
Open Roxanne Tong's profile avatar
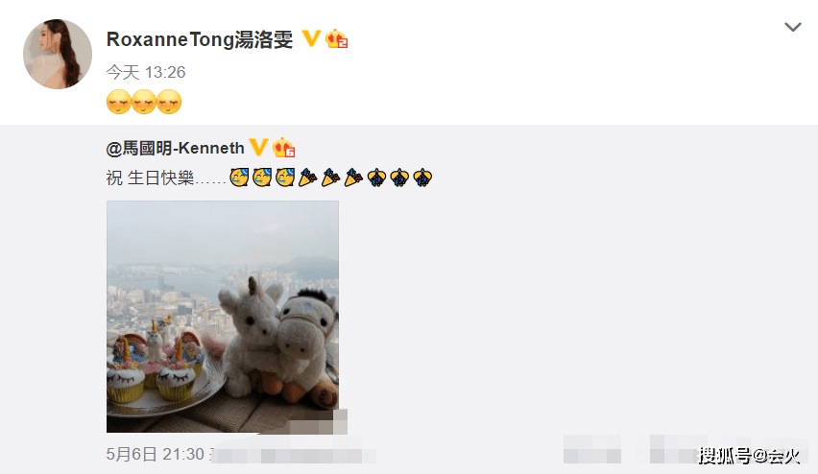(58, 54)
